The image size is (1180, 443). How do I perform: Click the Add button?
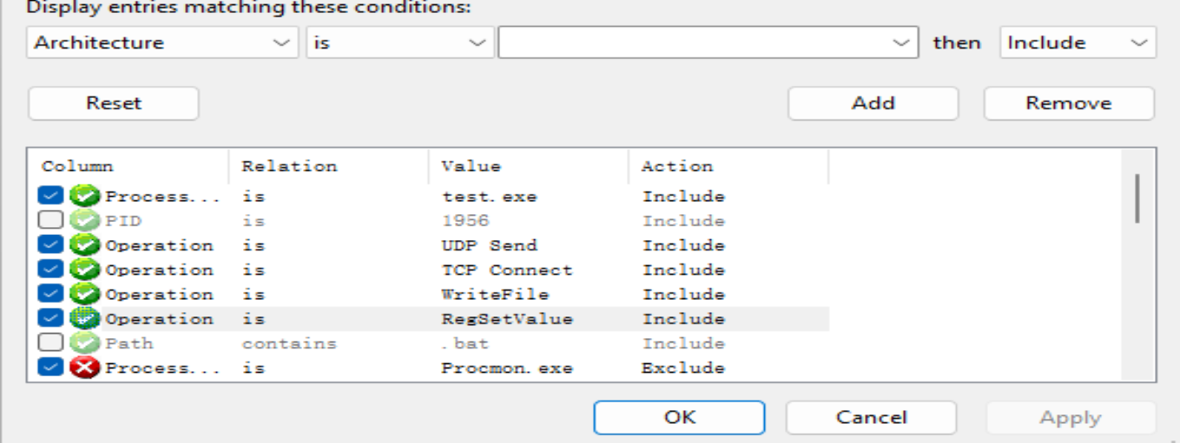tap(873, 103)
